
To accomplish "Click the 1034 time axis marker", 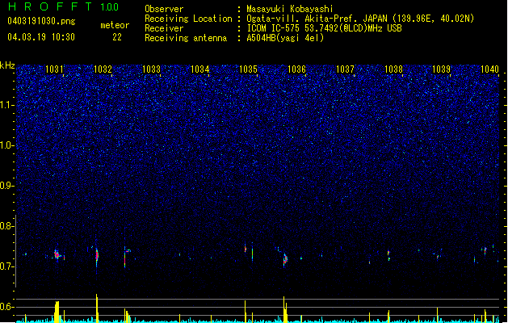I will pos(200,69).
